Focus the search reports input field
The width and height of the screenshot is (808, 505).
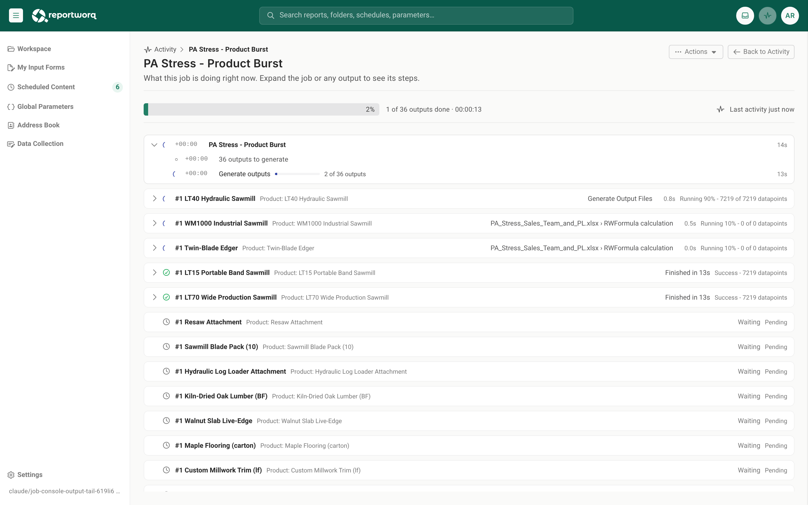(416, 15)
